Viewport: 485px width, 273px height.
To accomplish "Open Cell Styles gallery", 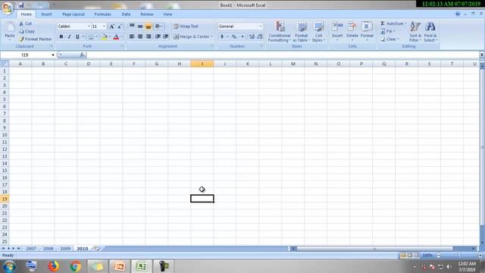I will 318,32.
